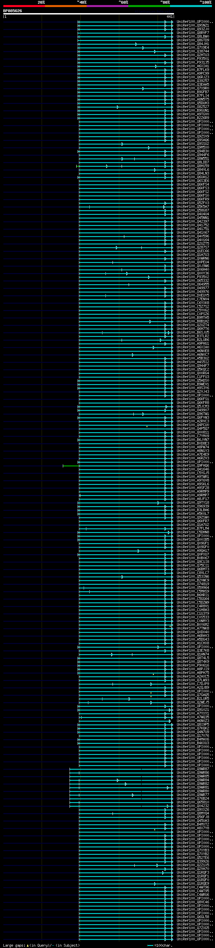Click the white query length bar
The height and width of the screenshot is (948, 215).
pos(89,14)
